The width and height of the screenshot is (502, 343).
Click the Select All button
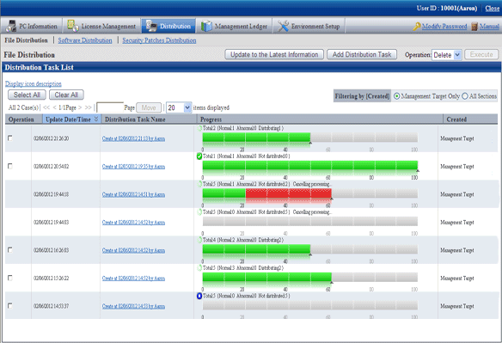tap(27, 95)
